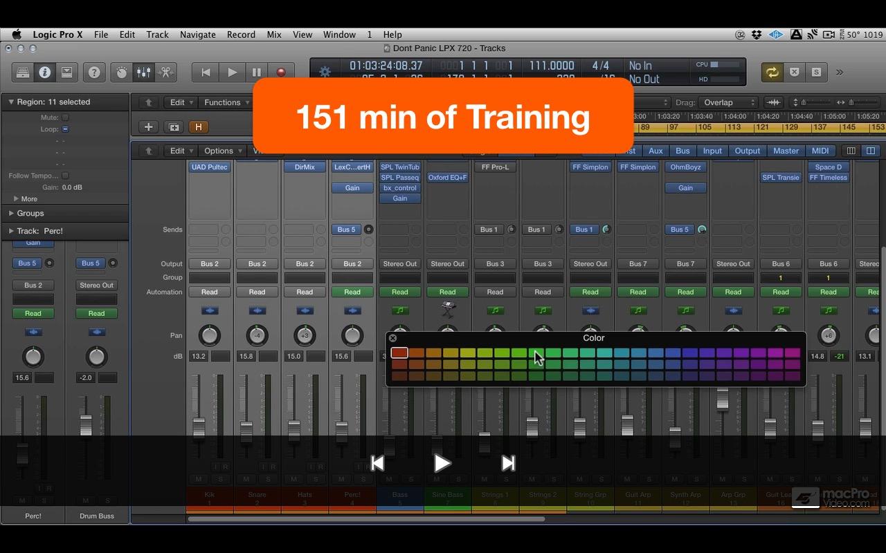Click the UAD Pultec plugin slot
The height and width of the screenshot is (553, 886).
click(x=209, y=167)
